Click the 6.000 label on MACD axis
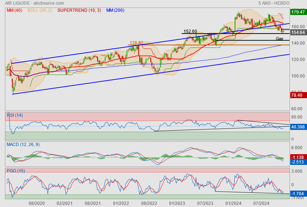Viewport: 307px width, 207px height. [297, 148]
